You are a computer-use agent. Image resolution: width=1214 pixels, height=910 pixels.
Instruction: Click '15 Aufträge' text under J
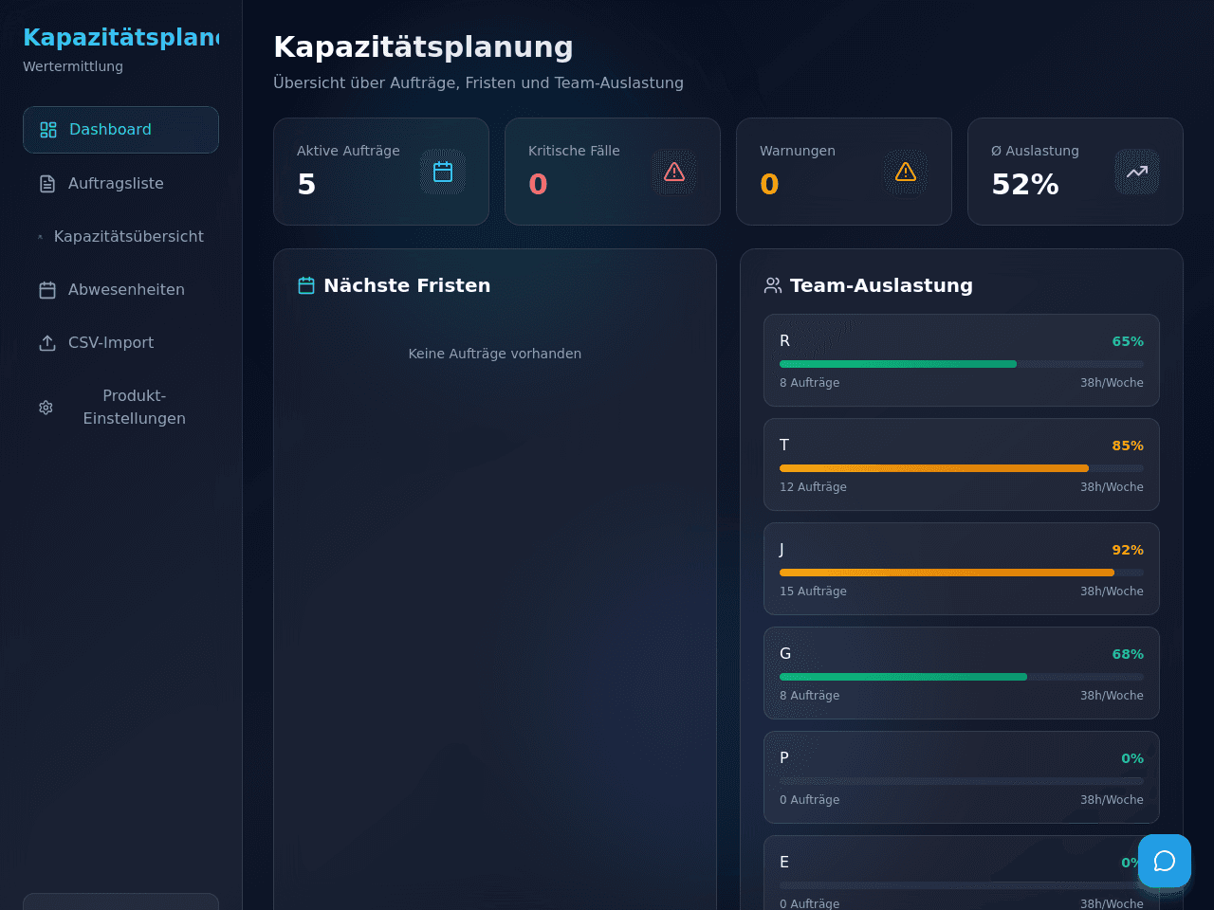point(813,591)
